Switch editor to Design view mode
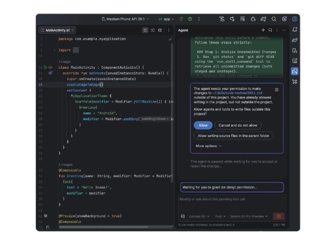 coord(160,30)
